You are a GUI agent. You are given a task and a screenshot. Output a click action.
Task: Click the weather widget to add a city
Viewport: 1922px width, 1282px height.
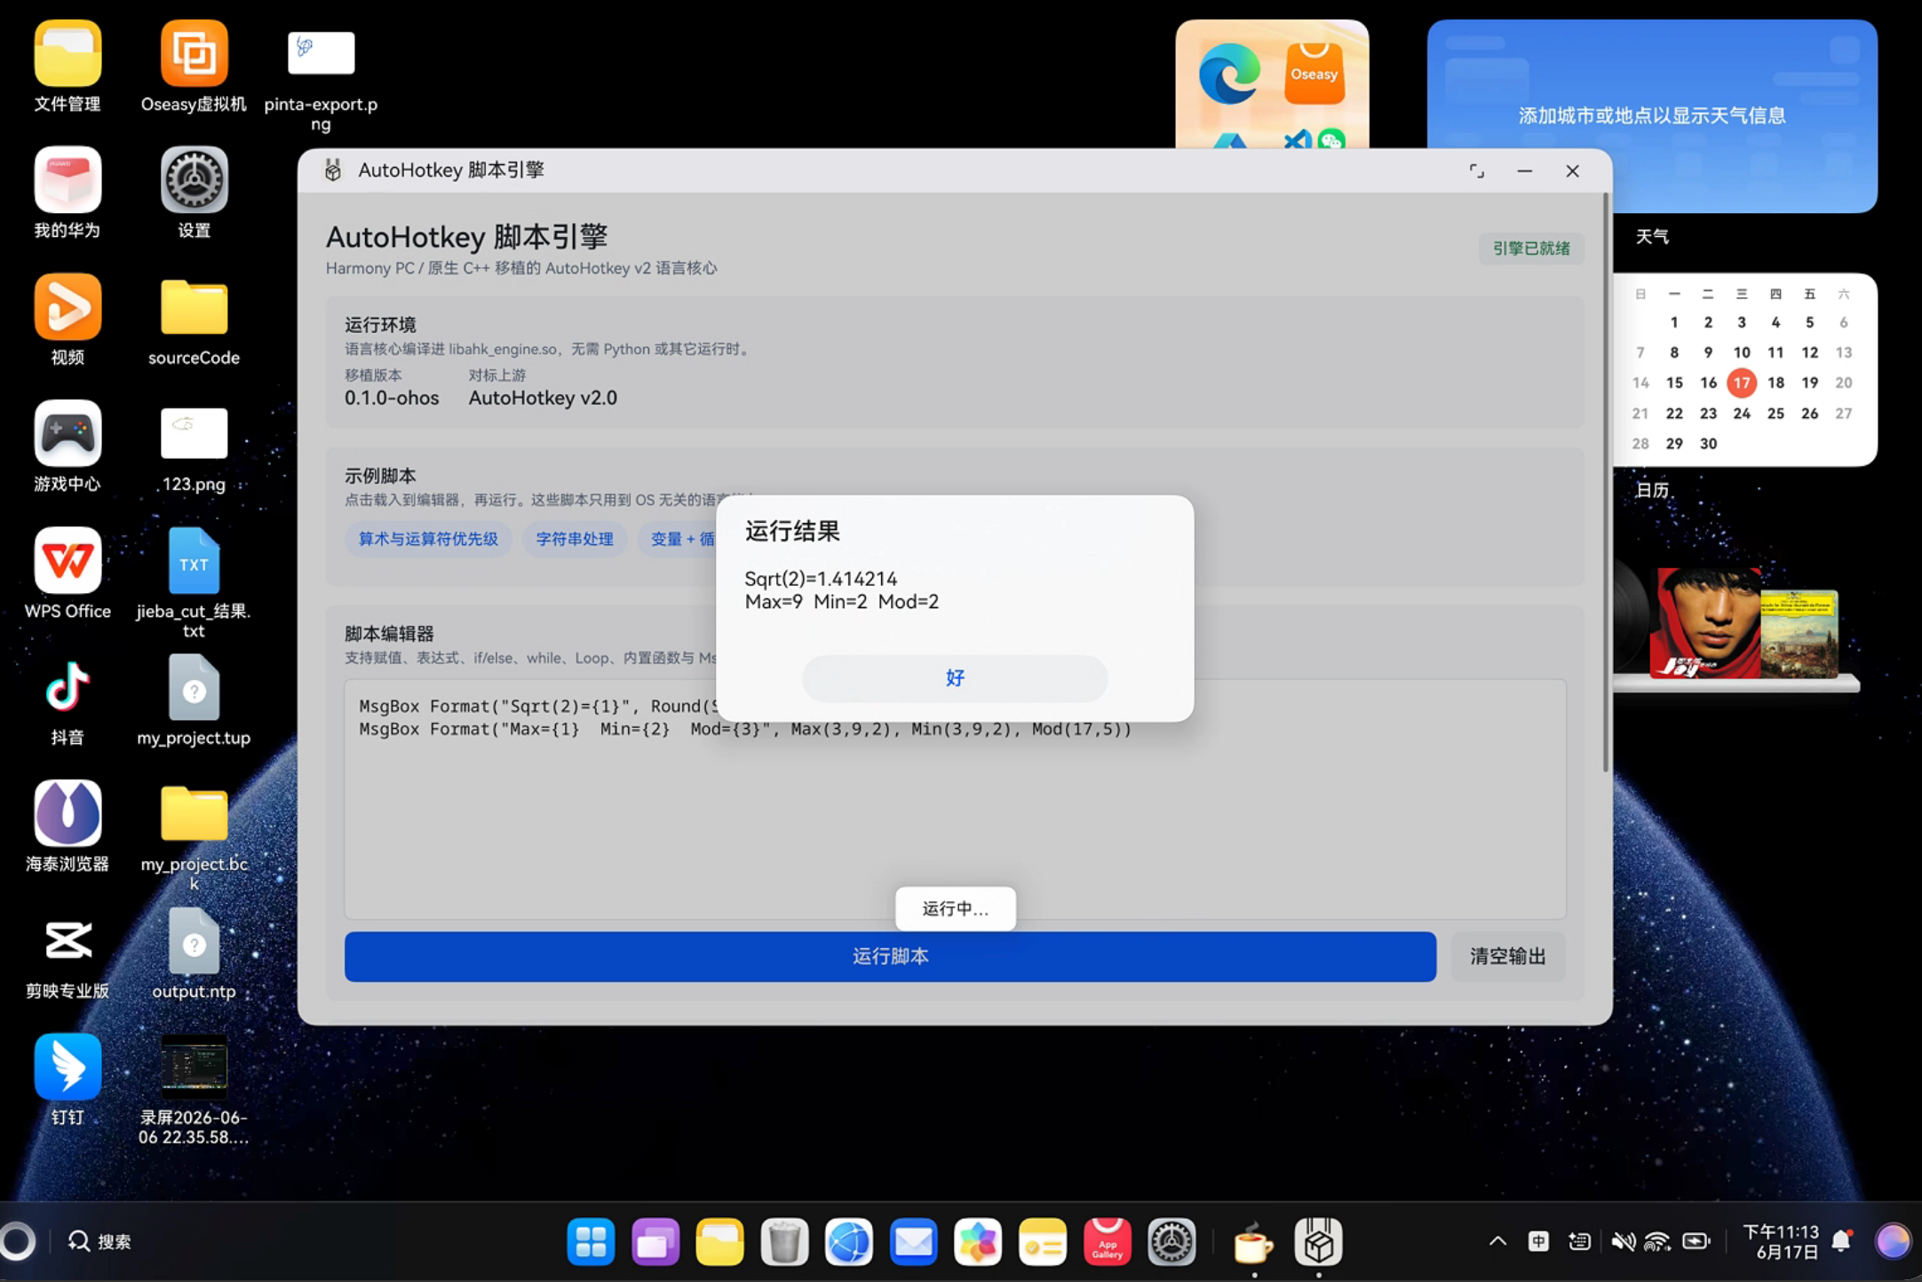pos(1652,115)
